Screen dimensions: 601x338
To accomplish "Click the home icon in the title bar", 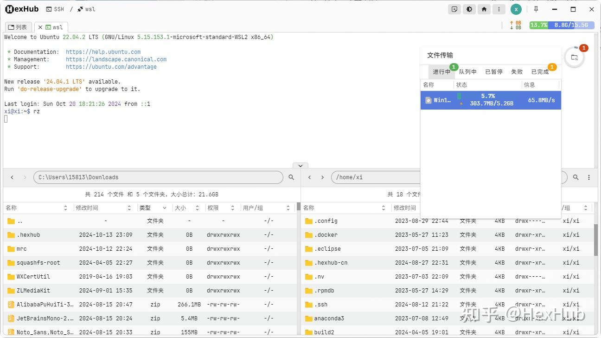I will coord(484,9).
